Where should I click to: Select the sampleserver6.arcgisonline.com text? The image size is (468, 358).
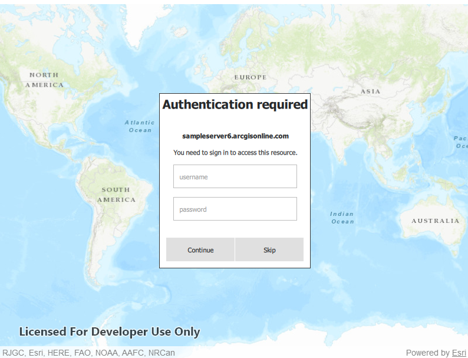click(235, 136)
